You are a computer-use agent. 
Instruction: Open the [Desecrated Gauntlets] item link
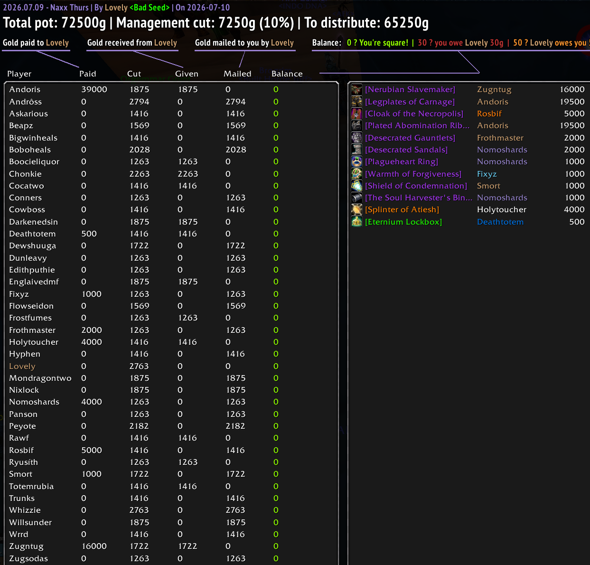coord(410,138)
